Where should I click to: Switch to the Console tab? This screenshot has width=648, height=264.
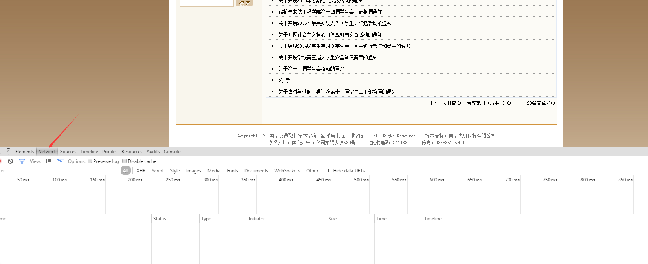(x=172, y=152)
